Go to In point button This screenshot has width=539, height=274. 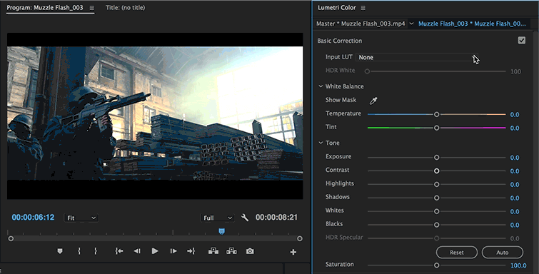(x=119, y=251)
